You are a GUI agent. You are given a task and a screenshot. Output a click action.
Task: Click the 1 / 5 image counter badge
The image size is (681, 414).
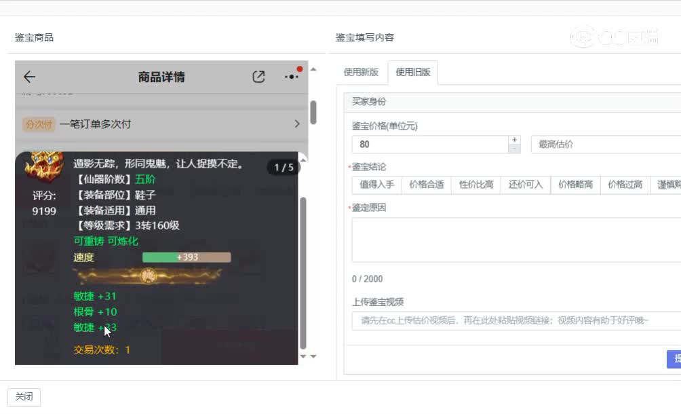[284, 167]
